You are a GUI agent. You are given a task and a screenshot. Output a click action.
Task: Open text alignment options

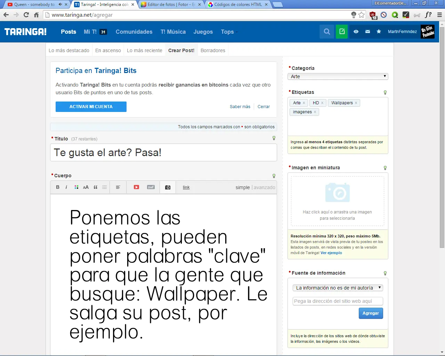click(118, 187)
